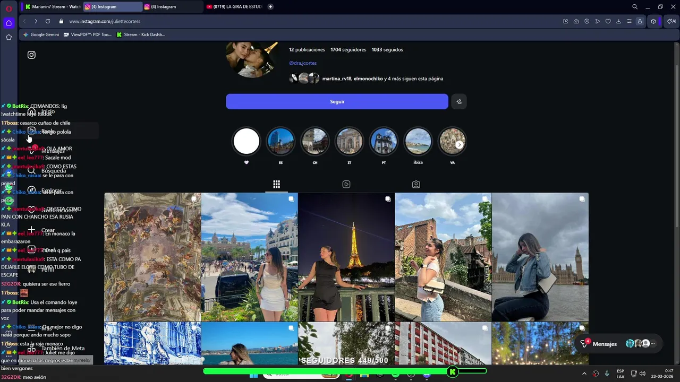Open Easy Setup sliders icon
The height and width of the screenshot is (382, 680).
630,21
